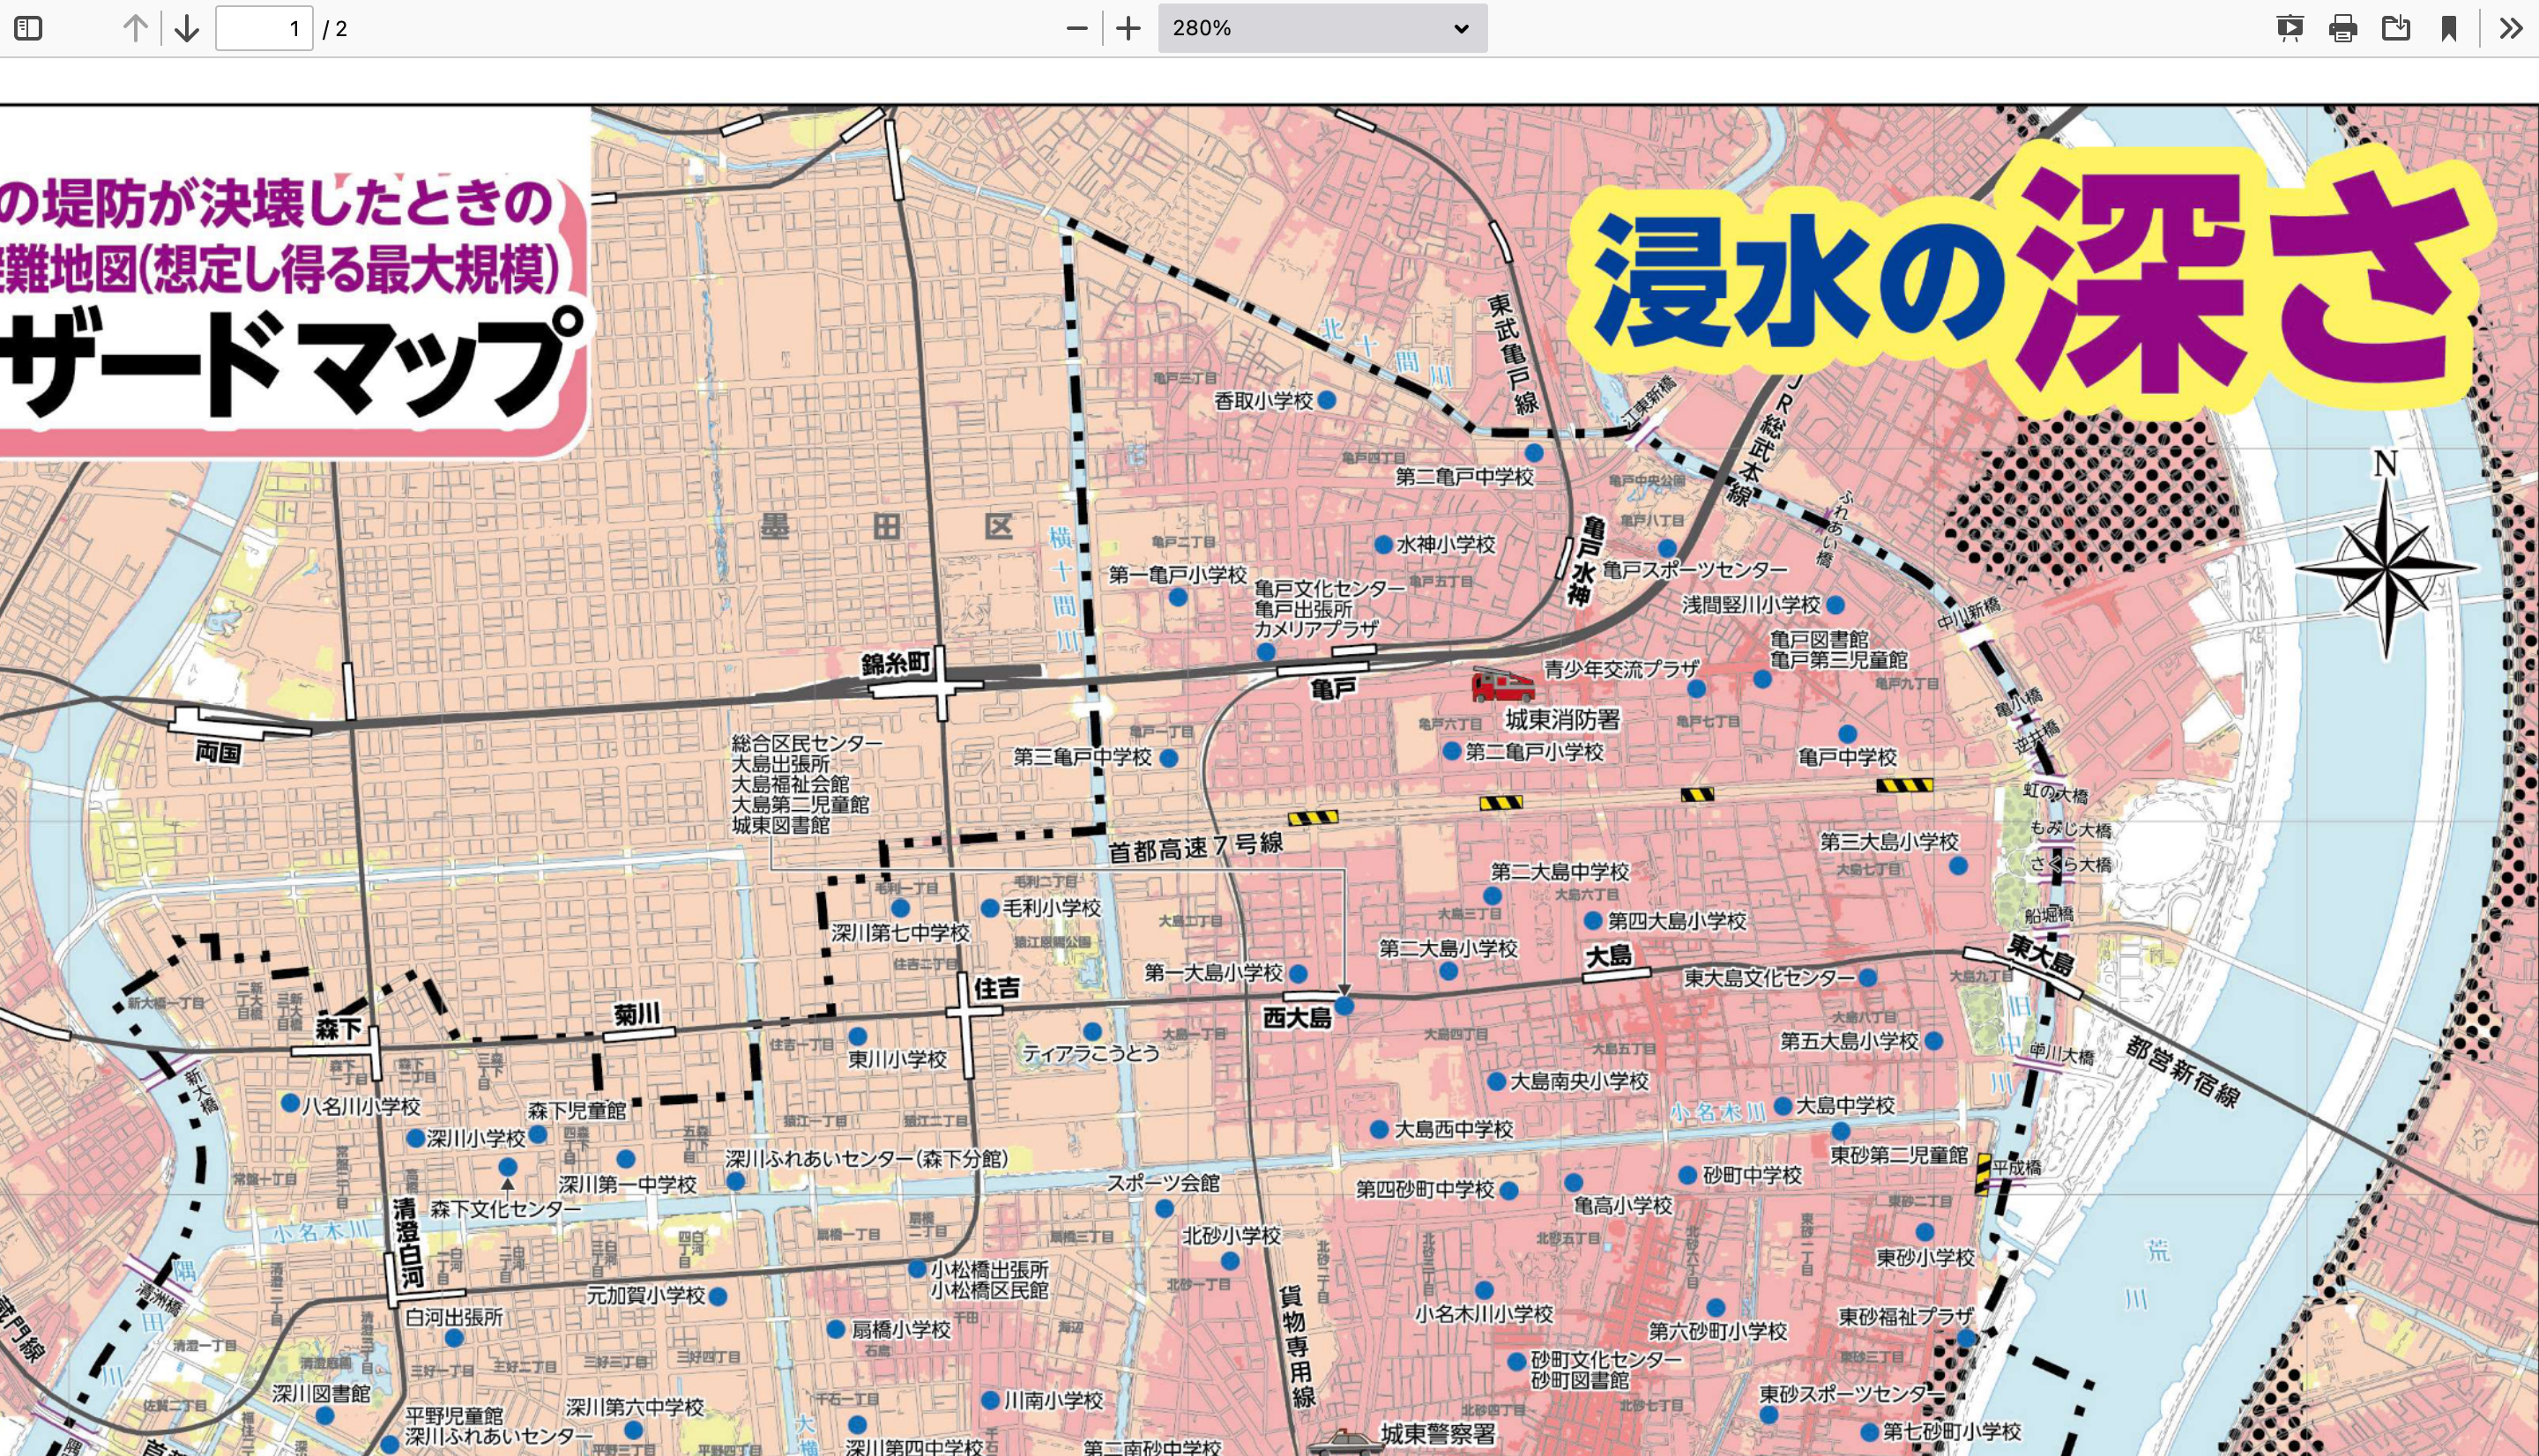Switch to presentation mode
Viewport: 2539px width, 1456px height.
coord(2290,28)
